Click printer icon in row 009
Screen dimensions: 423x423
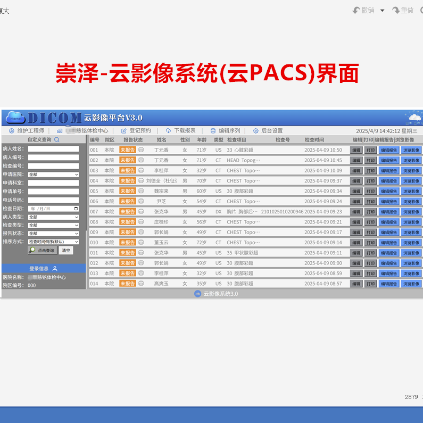click(141, 232)
